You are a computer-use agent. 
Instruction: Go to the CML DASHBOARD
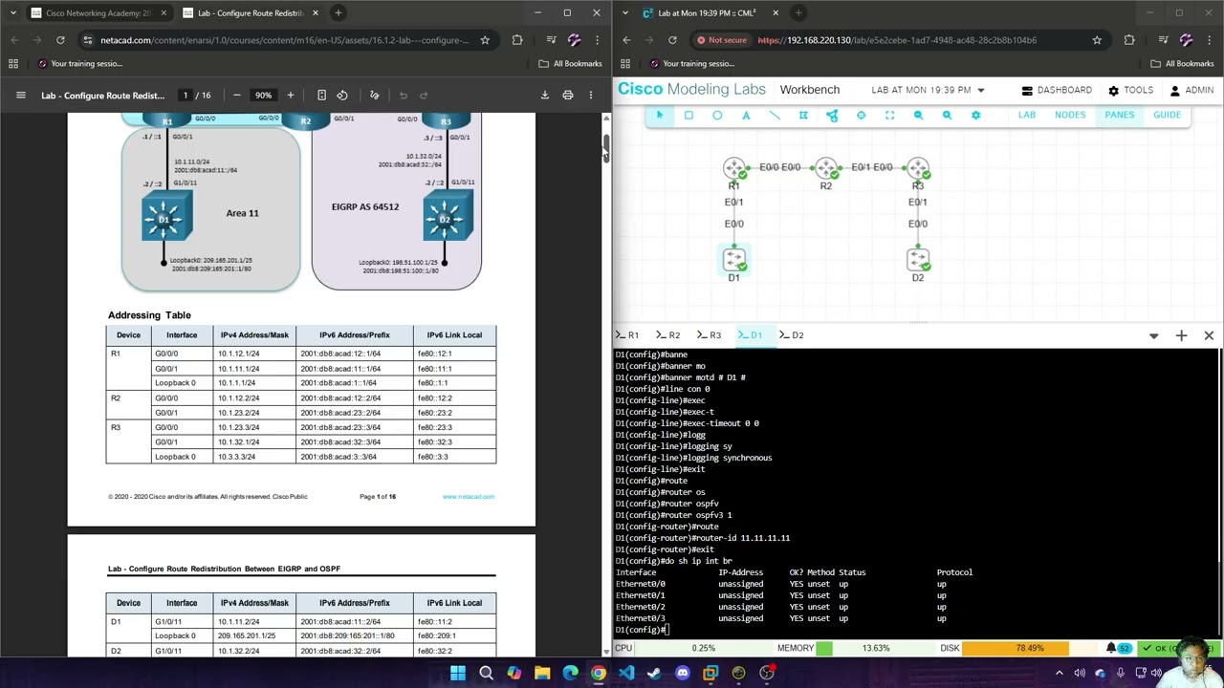(x=1057, y=90)
